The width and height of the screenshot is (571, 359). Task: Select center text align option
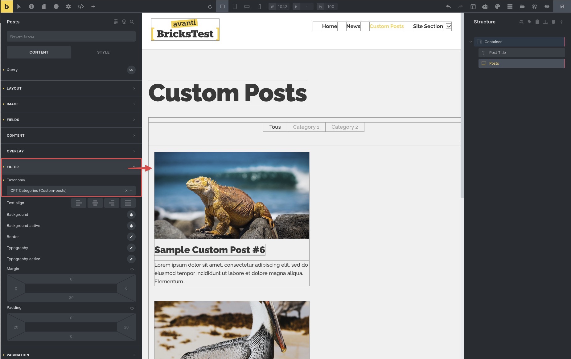pyautogui.click(x=95, y=203)
